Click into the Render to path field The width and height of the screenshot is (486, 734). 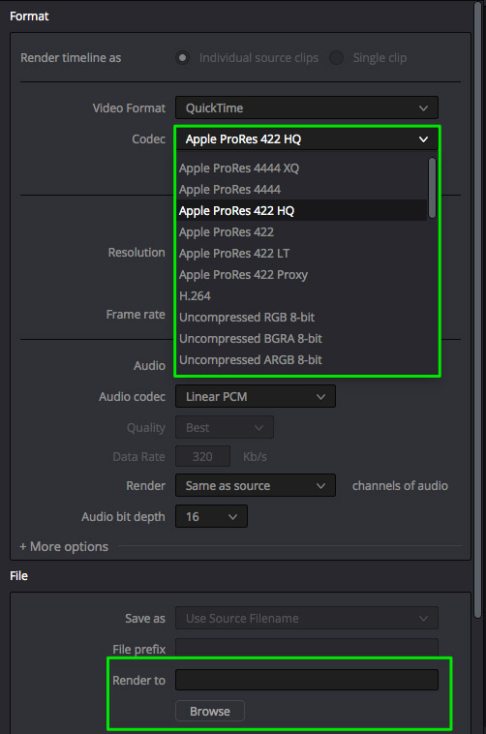coord(307,680)
